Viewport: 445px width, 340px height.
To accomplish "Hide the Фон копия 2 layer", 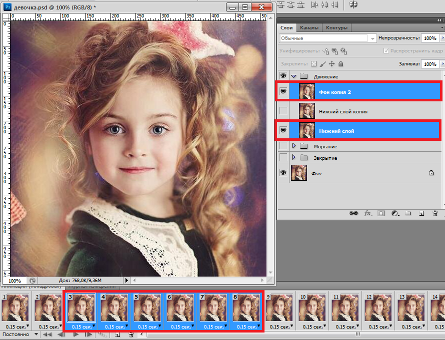I will pos(283,91).
